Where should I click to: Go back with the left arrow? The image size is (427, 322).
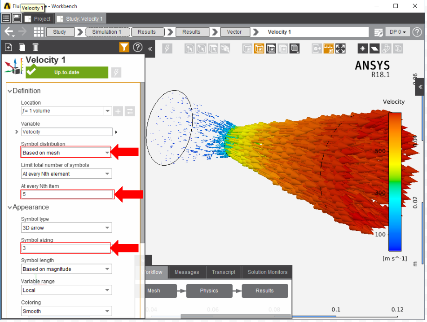click(x=9, y=32)
